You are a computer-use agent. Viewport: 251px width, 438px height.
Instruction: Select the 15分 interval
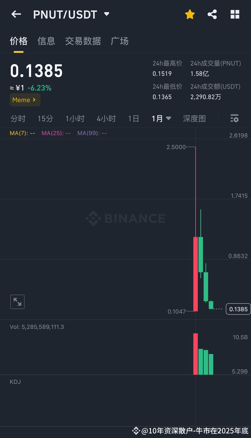click(x=45, y=118)
